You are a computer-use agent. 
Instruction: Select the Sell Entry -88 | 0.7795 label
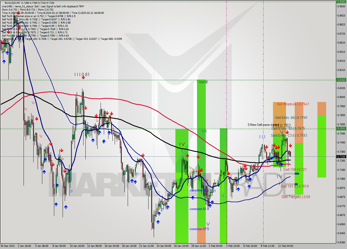point(291,117)
